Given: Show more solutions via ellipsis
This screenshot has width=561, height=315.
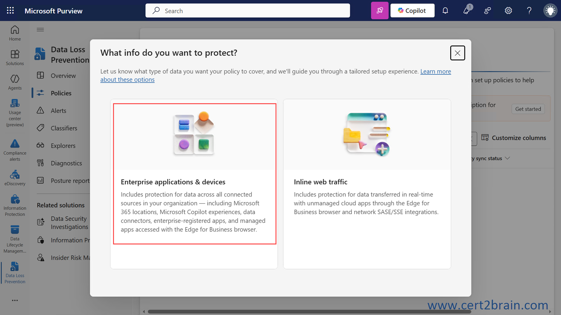Looking at the screenshot, I should pos(15,300).
